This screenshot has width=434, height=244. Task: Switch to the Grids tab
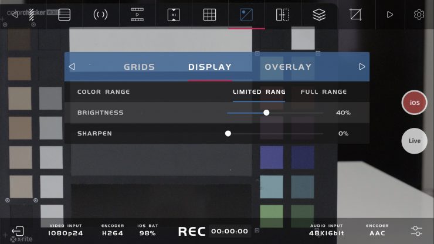pyautogui.click(x=139, y=67)
